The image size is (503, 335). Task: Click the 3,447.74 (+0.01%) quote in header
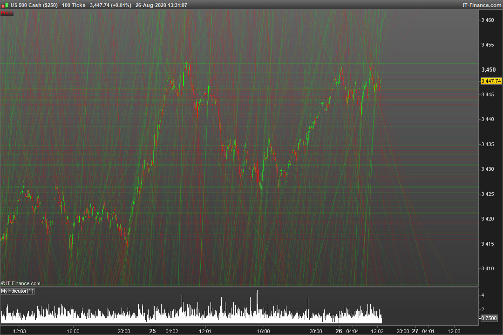click(110, 5)
